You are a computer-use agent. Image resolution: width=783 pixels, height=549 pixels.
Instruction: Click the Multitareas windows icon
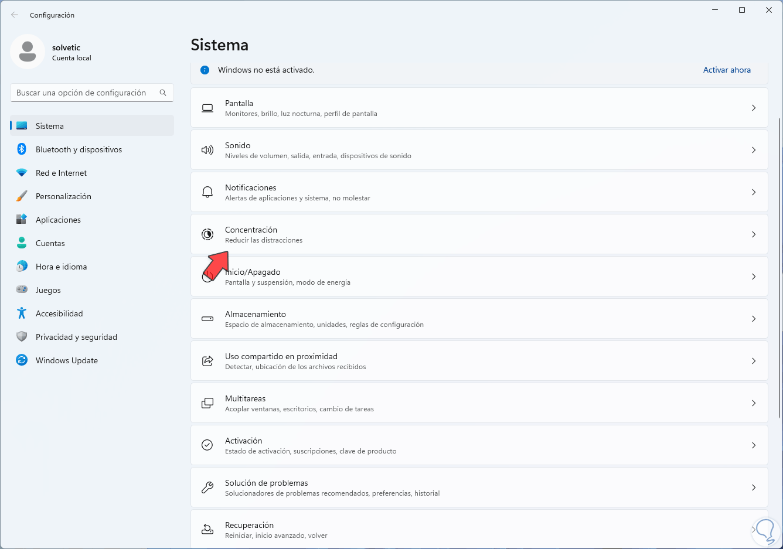[207, 403]
